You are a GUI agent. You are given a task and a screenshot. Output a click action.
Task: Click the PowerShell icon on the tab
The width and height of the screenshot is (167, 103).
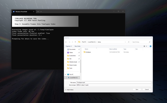(14, 12)
